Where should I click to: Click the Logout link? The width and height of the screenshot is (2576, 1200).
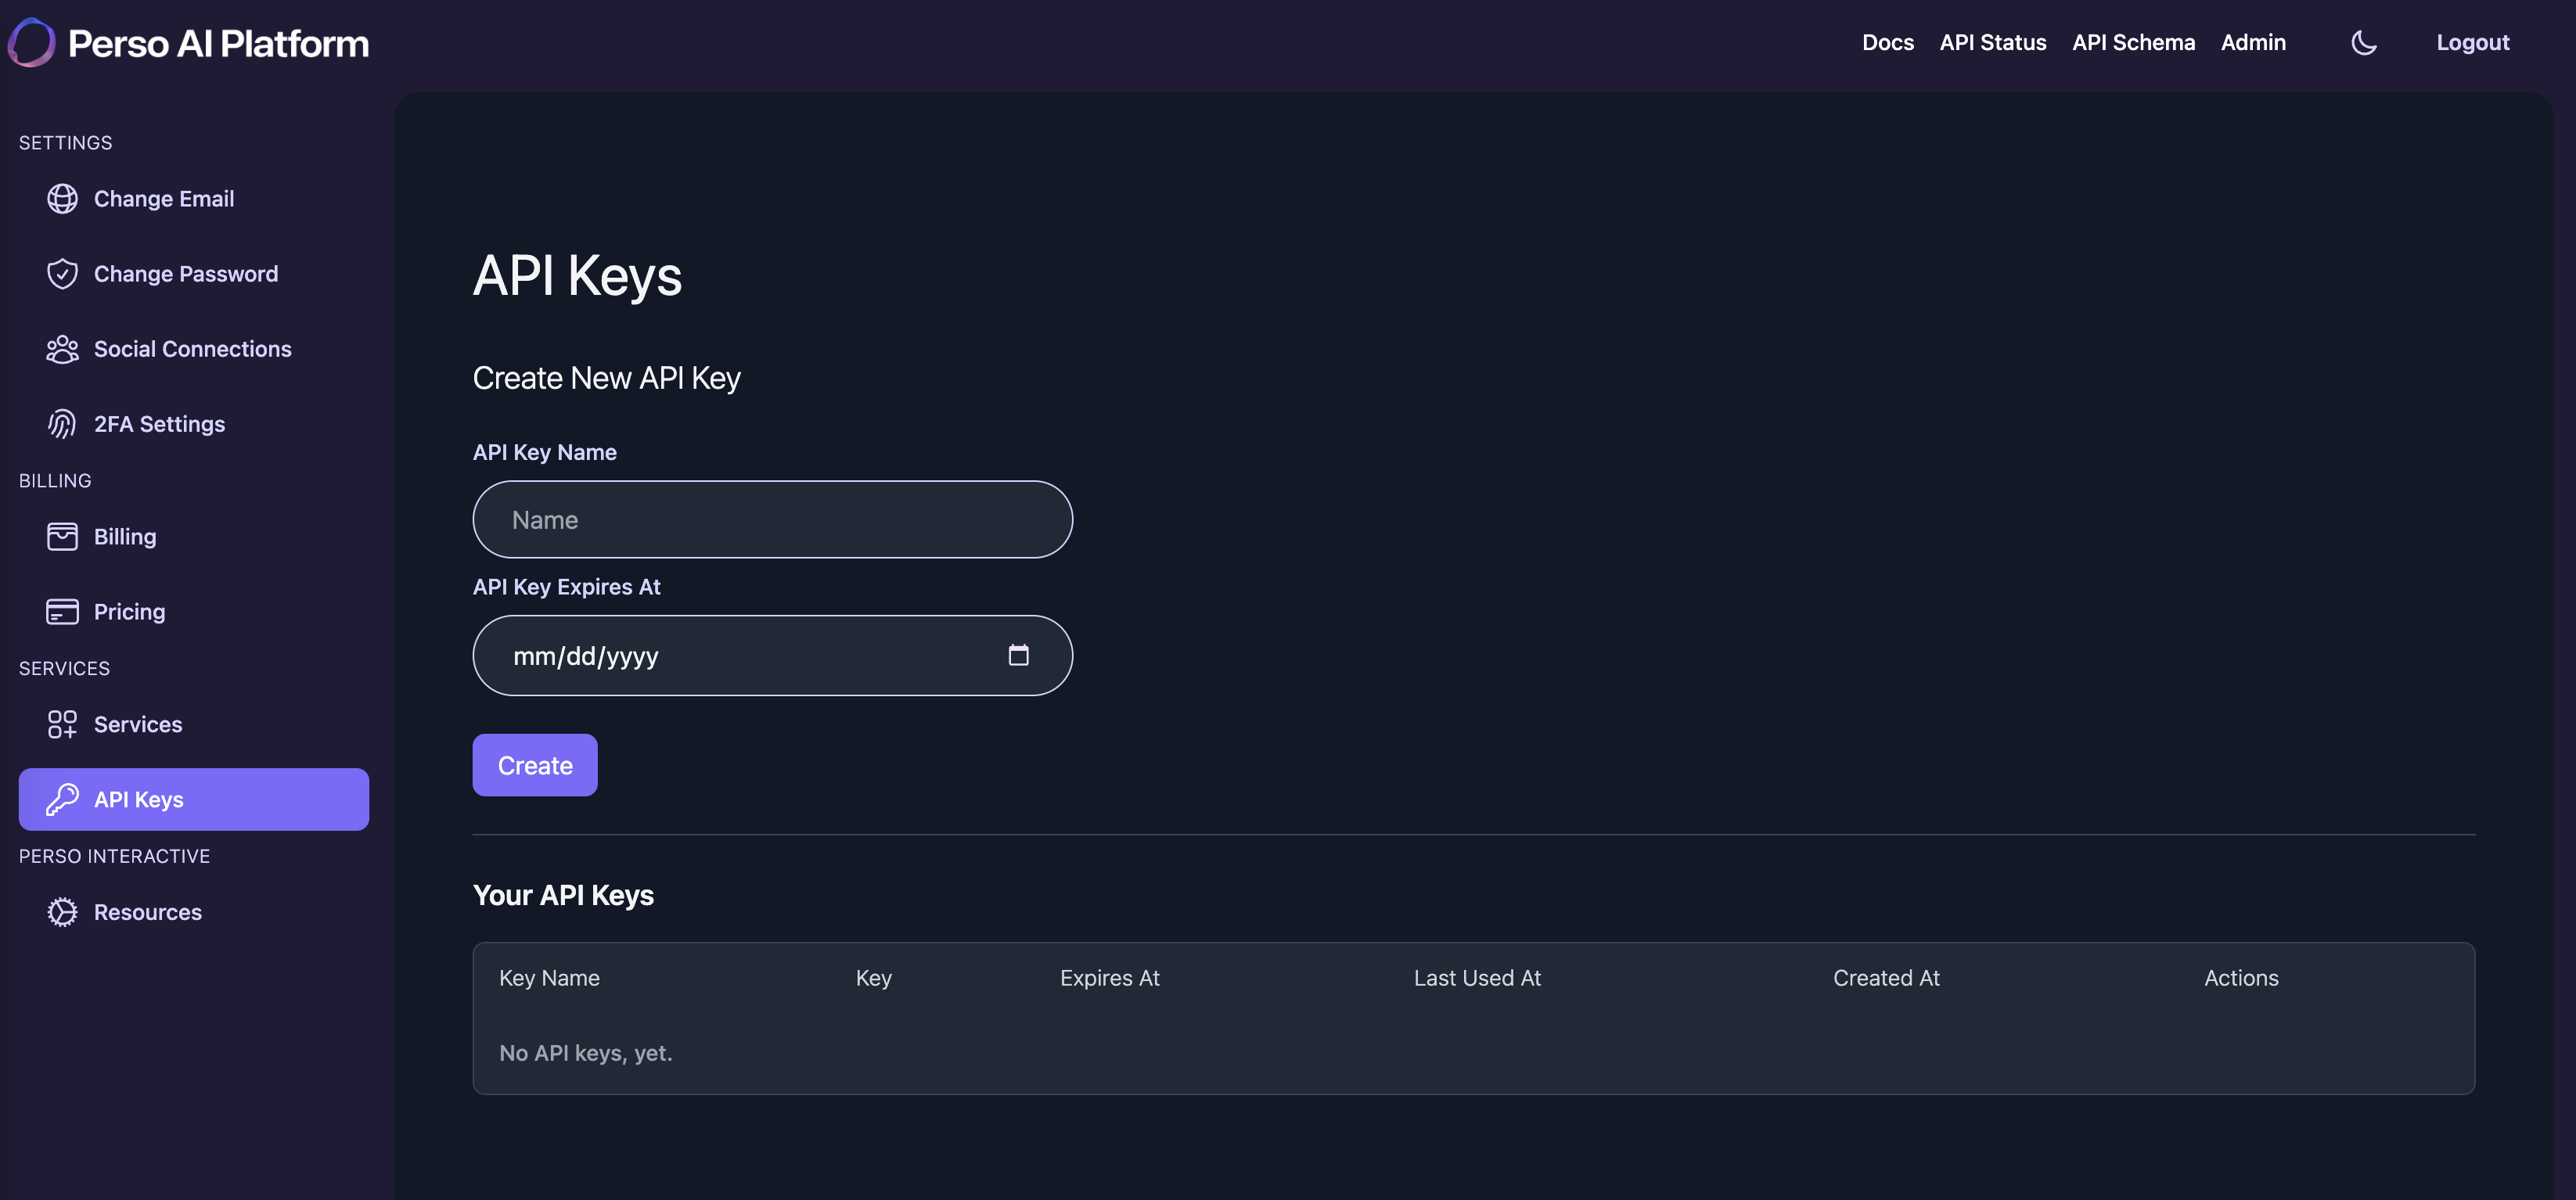pos(2472,42)
